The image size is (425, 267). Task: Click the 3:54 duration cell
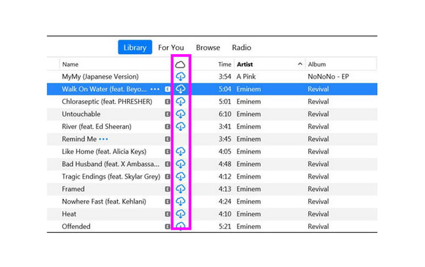point(225,76)
